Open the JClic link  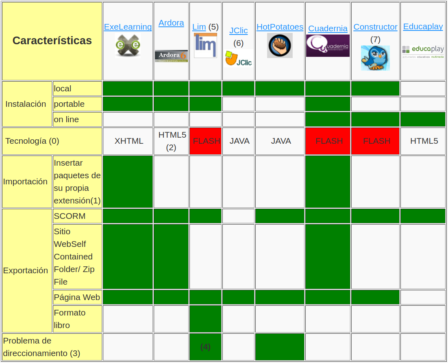[x=239, y=30]
